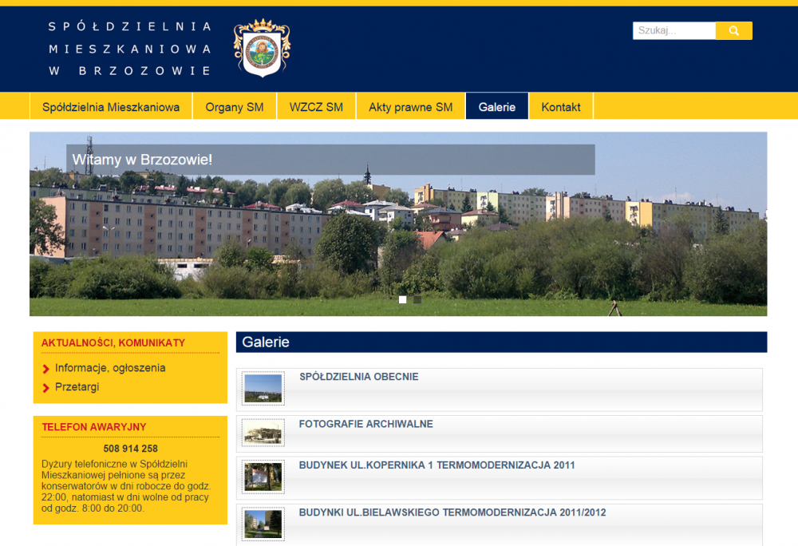This screenshot has height=546, width=798.
Task: Click the Spółdzielnia Mieszkaniowa w Brzozowie site title
Action: (130, 49)
